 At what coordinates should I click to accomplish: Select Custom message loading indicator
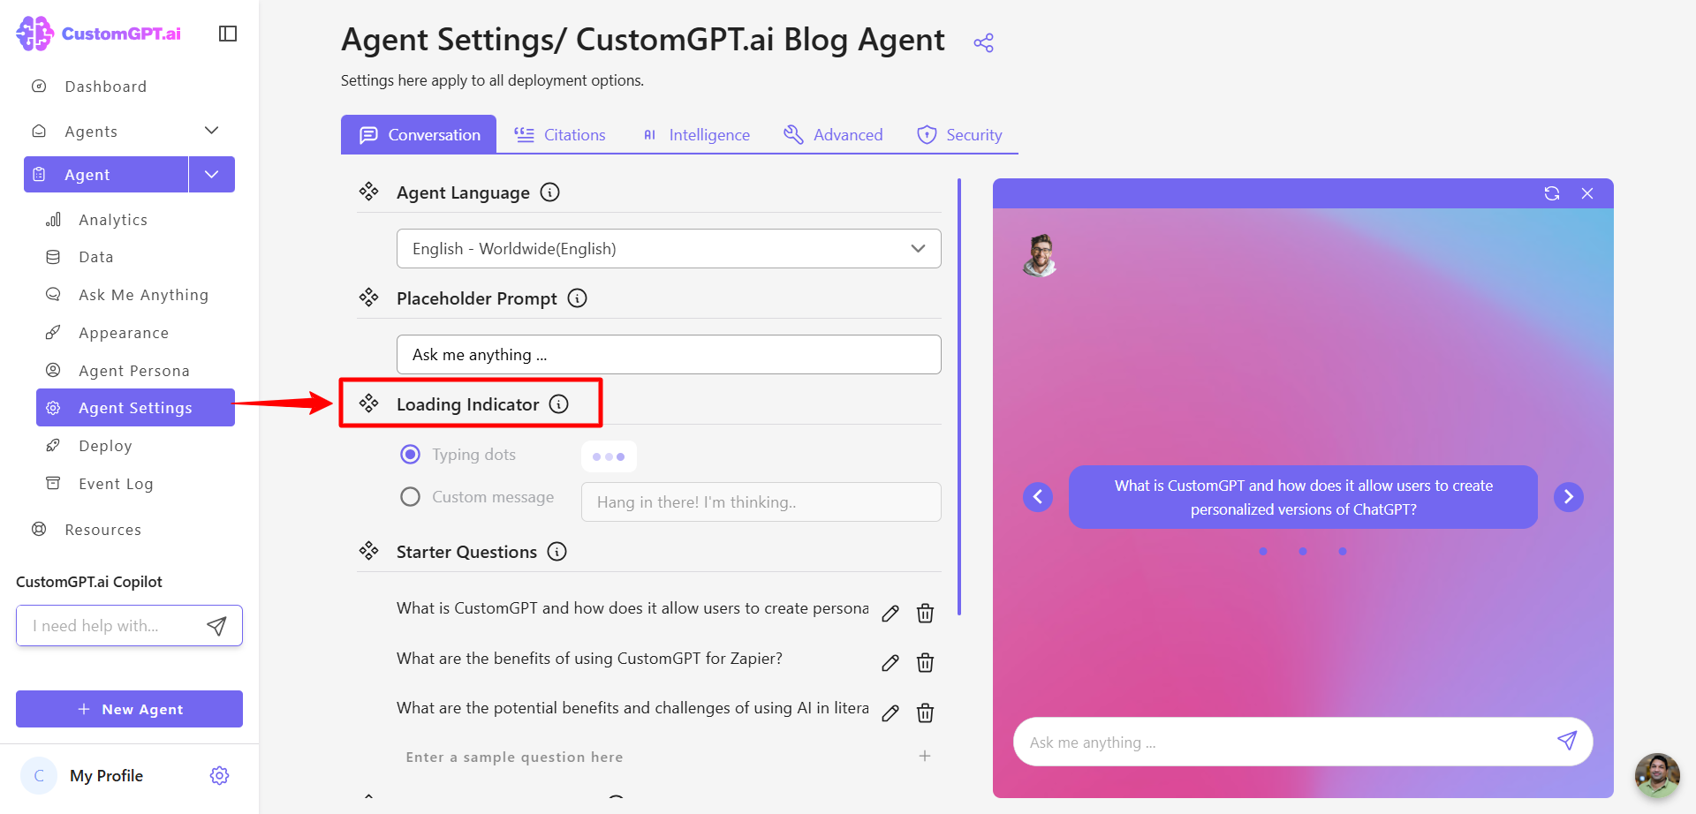410,497
